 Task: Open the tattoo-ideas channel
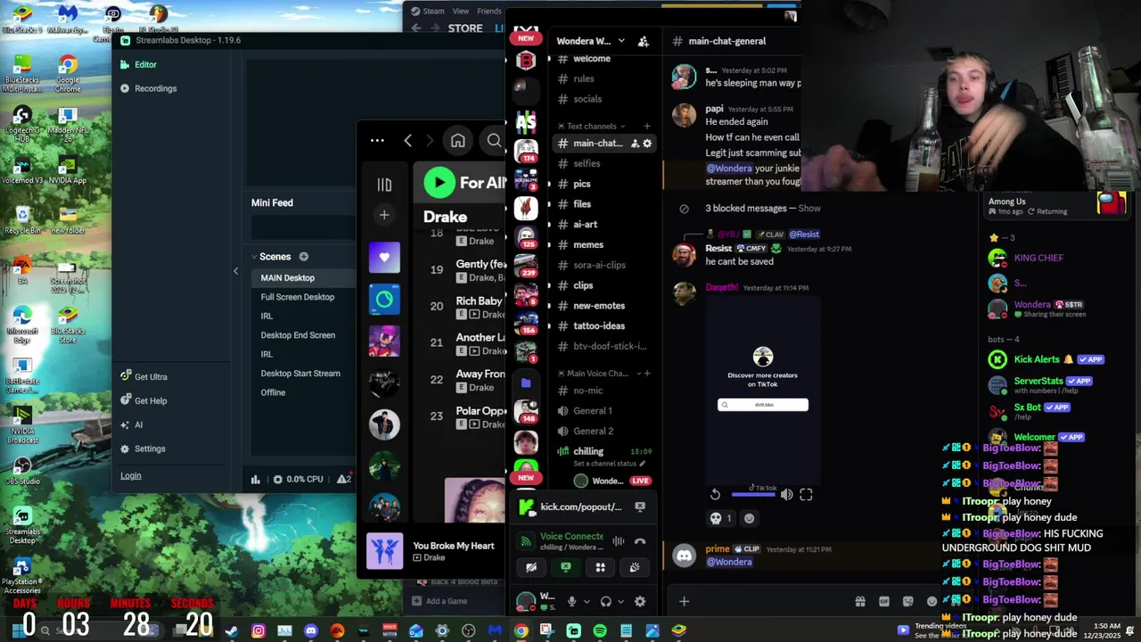tap(599, 326)
